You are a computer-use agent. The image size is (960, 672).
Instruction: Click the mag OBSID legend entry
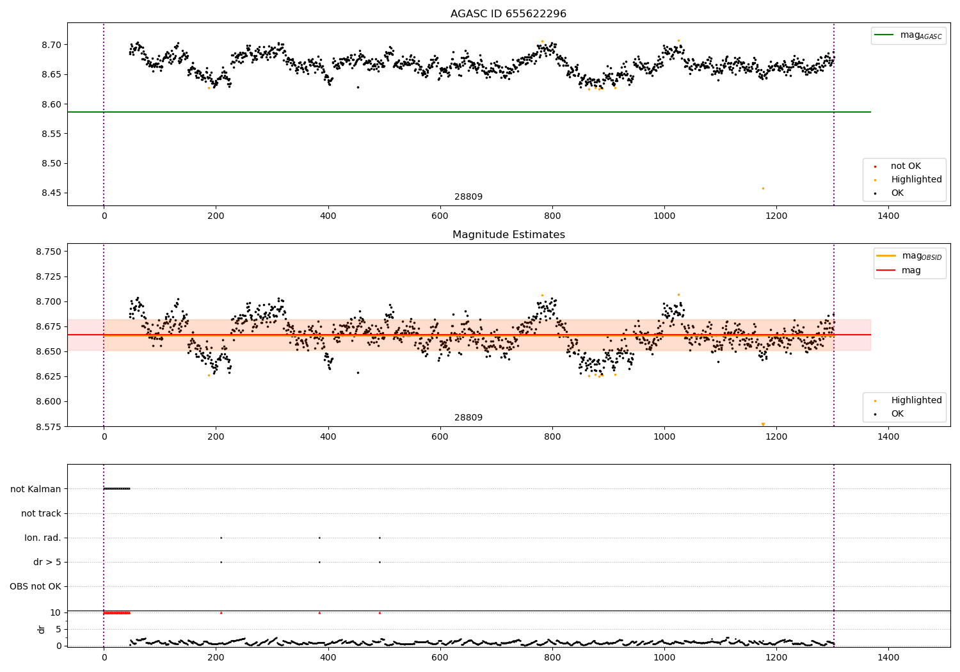(x=909, y=256)
